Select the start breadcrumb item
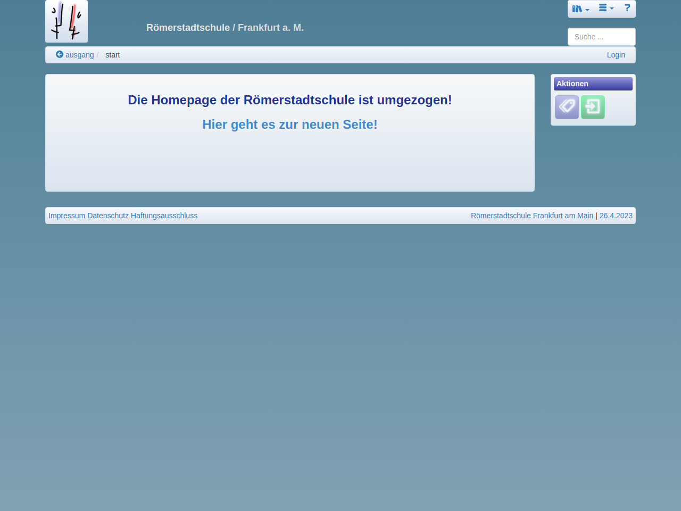 click(x=112, y=55)
